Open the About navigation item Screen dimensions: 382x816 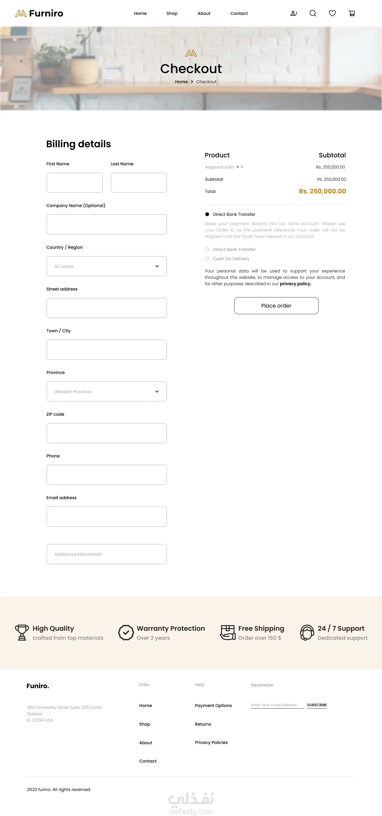[x=204, y=13]
